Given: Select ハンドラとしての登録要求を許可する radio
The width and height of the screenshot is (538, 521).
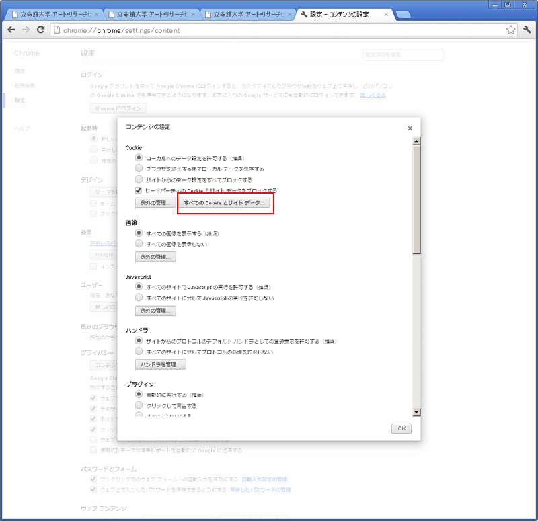Looking at the screenshot, I should tap(139, 341).
